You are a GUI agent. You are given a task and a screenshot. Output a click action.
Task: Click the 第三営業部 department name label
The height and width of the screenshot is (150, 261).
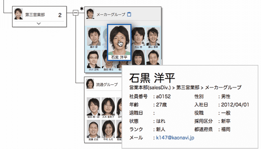[x=35, y=15]
